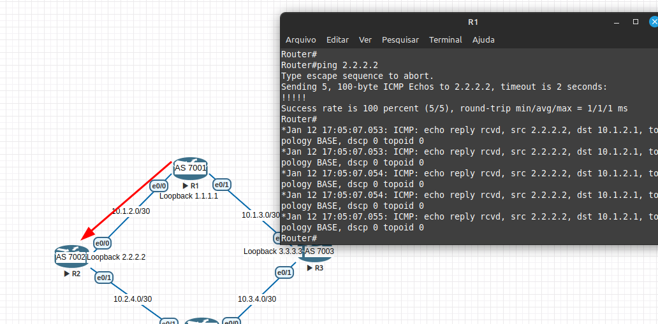The image size is (658, 324).
Task: Minimize the R1 terminal window
Action: (x=617, y=22)
